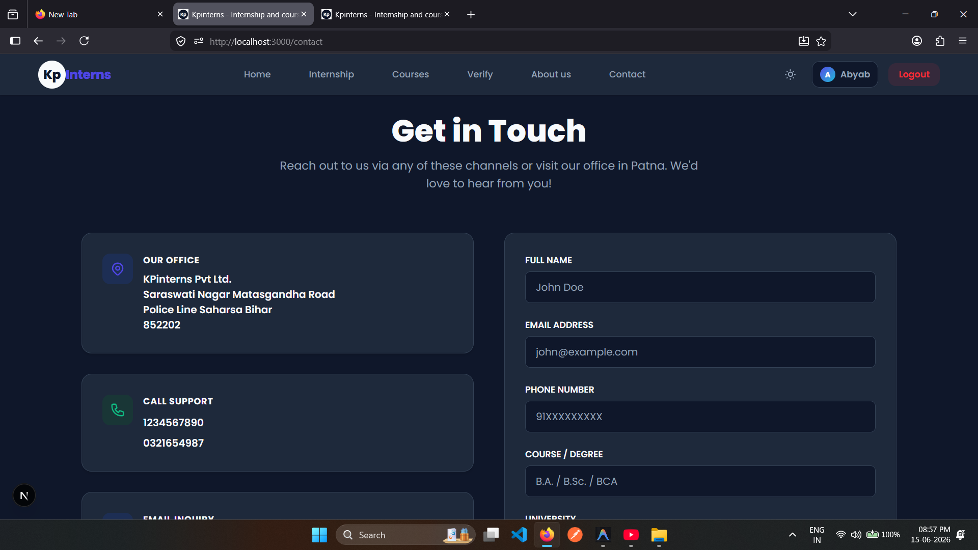Open the YouTube taskbar app
978x550 pixels.
click(x=631, y=535)
